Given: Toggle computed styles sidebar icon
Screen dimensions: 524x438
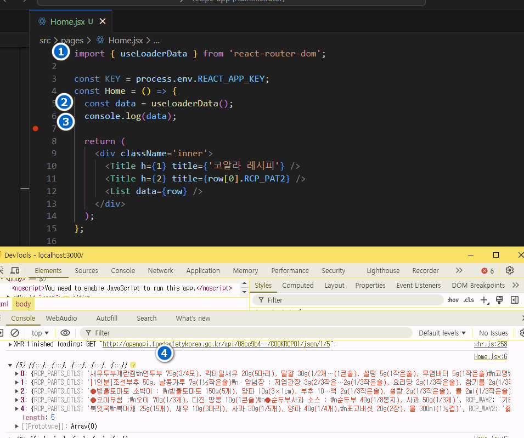Looking at the screenshot, I should click(514, 300).
